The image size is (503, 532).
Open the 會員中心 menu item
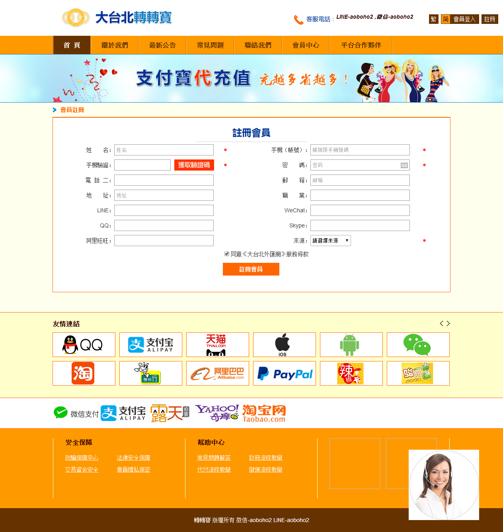tap(306, 45)
